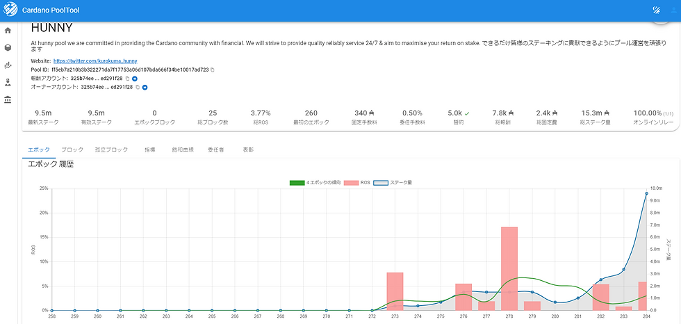681x324 pixels.
Task: Open the chart statistics icon in the sidebar
Action: pyautogui.click(x=8, y=65)
